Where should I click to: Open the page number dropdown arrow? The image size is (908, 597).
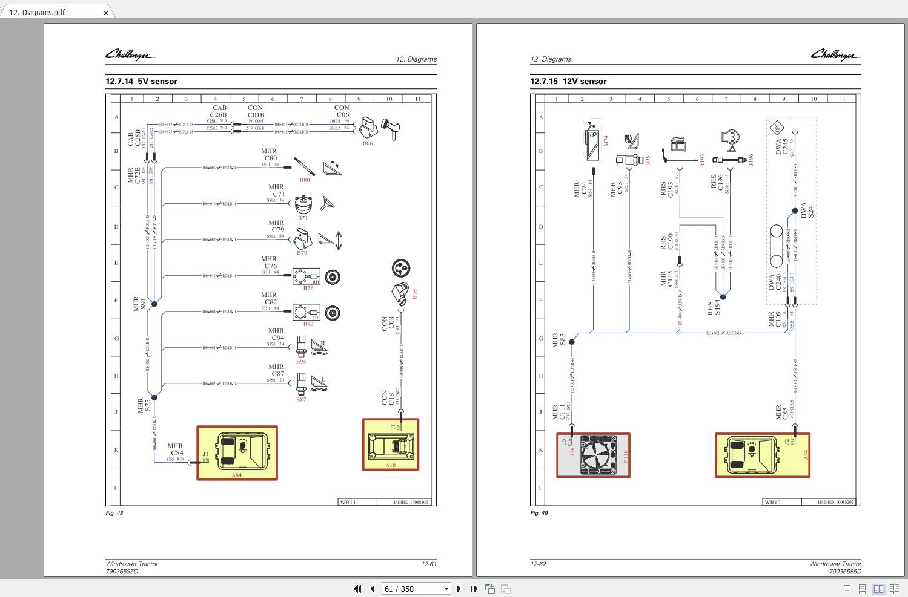[446, 588]
